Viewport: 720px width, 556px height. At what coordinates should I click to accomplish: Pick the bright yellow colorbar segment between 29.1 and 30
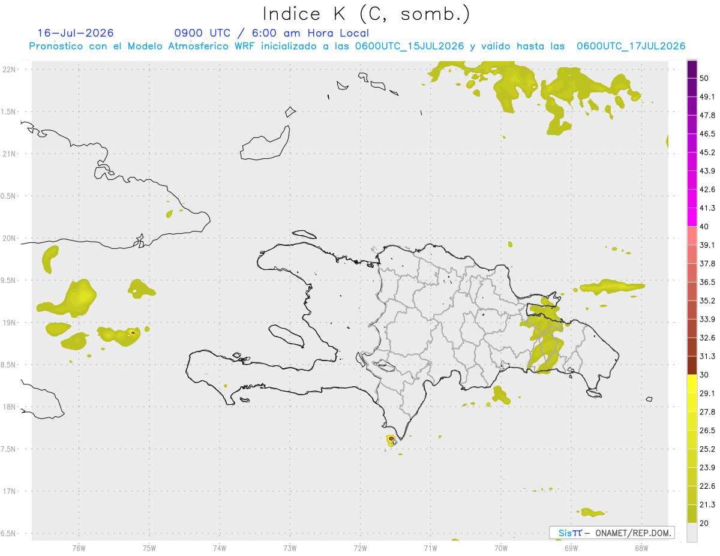coord(692,384)
